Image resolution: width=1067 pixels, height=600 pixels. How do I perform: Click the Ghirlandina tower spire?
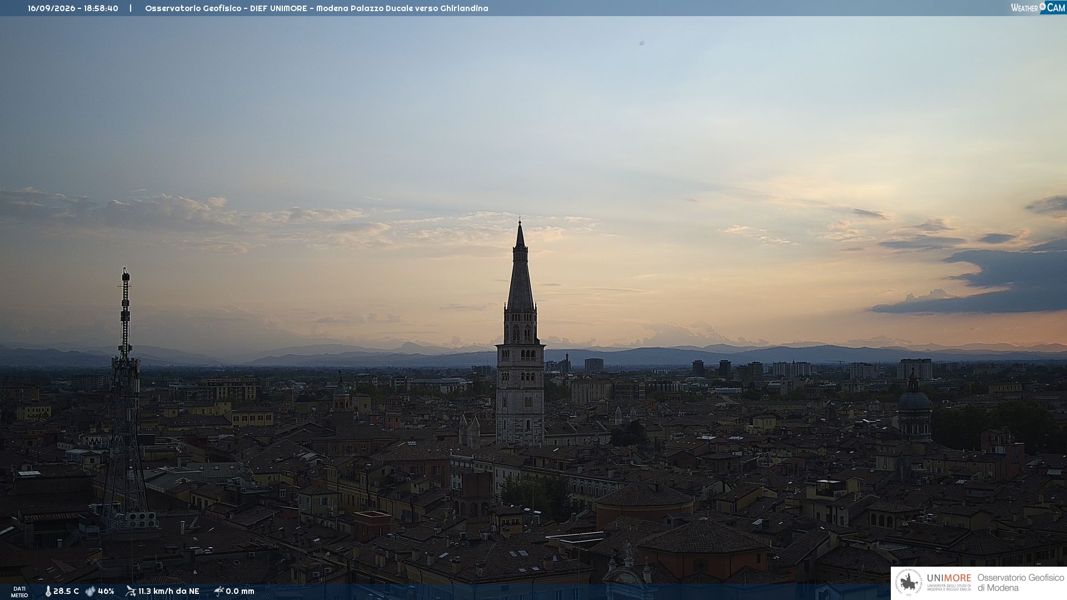click(520, 267)
